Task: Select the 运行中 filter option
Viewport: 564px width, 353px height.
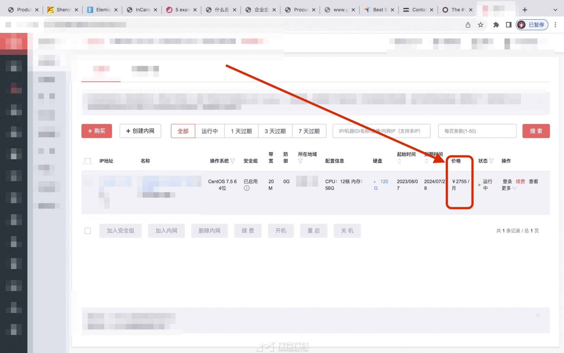Action: [x=210, y=131]
